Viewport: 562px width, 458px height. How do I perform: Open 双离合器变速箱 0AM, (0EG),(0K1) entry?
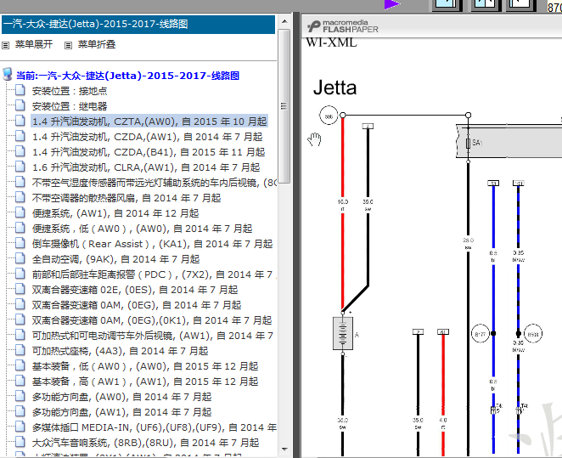tap(152, 319)
